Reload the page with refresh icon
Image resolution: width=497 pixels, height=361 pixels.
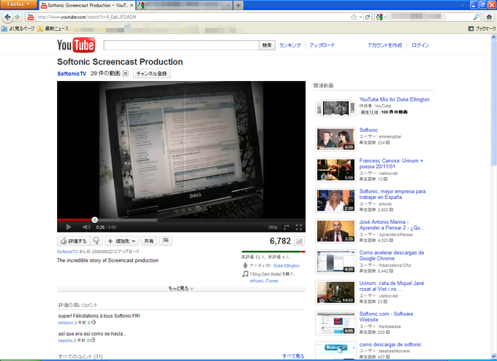click(x=368, y=17)
